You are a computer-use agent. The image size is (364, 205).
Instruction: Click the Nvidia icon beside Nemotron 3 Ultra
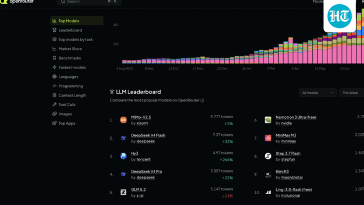pos(268,120)
